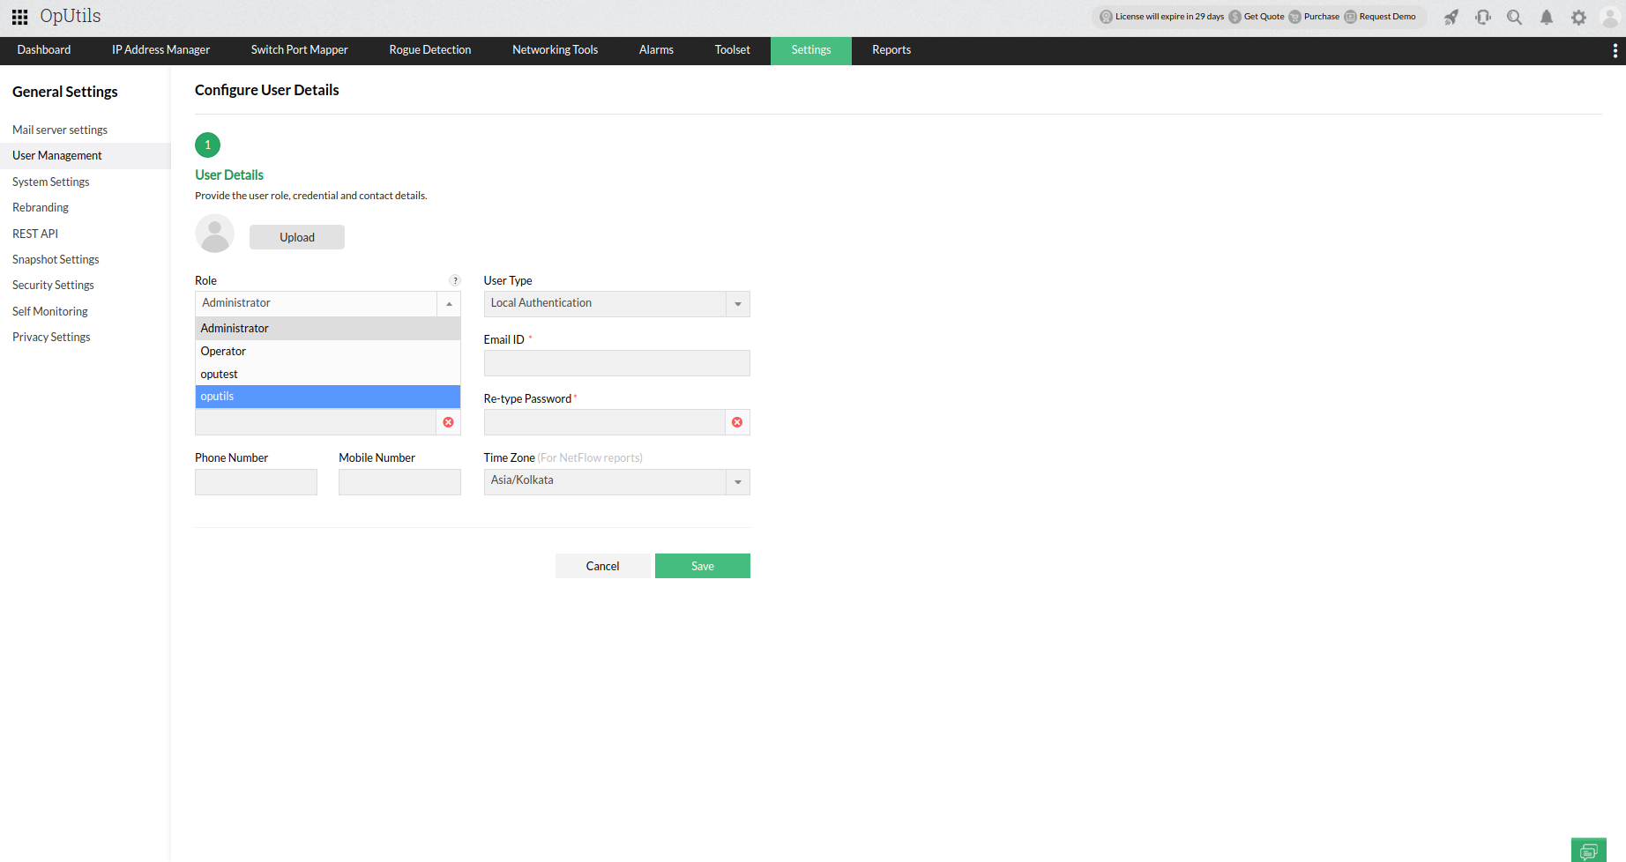Viewport: 1626px width, 862px height.
Task: Click the chat support icon
Action: pos(1589,851)
